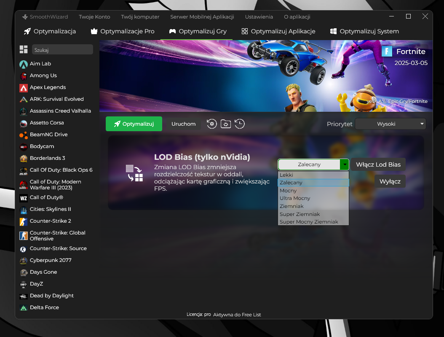Open the Cyberpunk 2077 icon
The width and height of the screenshot is (444, 337).
click(x=24, y=261)
